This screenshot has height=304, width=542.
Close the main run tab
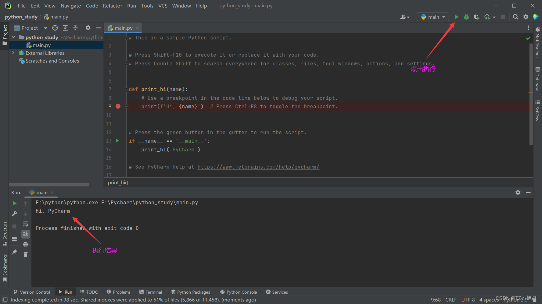tap(52, 192)
